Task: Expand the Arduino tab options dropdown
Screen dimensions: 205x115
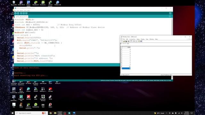Action: (x=170, y=16)
